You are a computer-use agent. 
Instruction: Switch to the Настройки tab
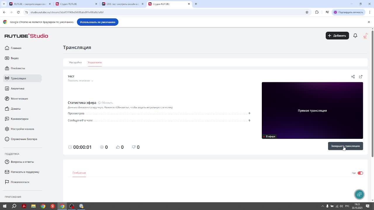click(75, 62)
